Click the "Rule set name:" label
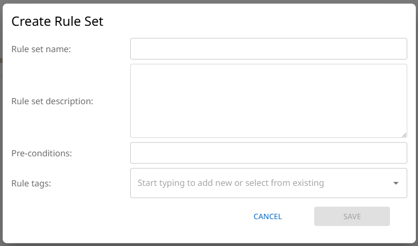 pos(41,49)
